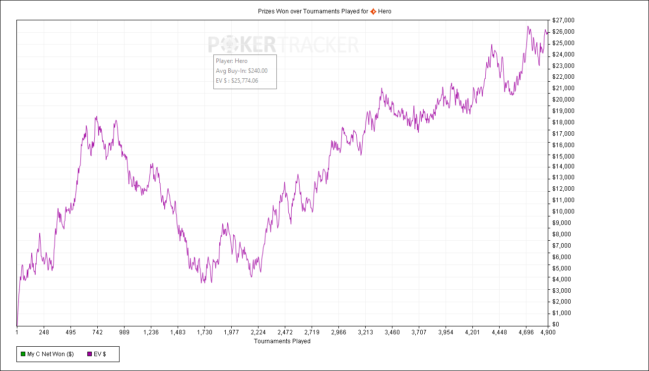Click the $18,000 y-axis label
The width and height of the screenshot is (649, 371).
click(563, 122)
